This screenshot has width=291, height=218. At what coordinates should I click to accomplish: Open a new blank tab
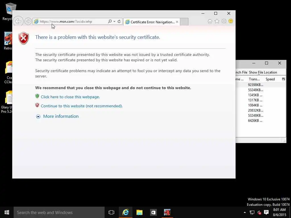click(184, 22)
